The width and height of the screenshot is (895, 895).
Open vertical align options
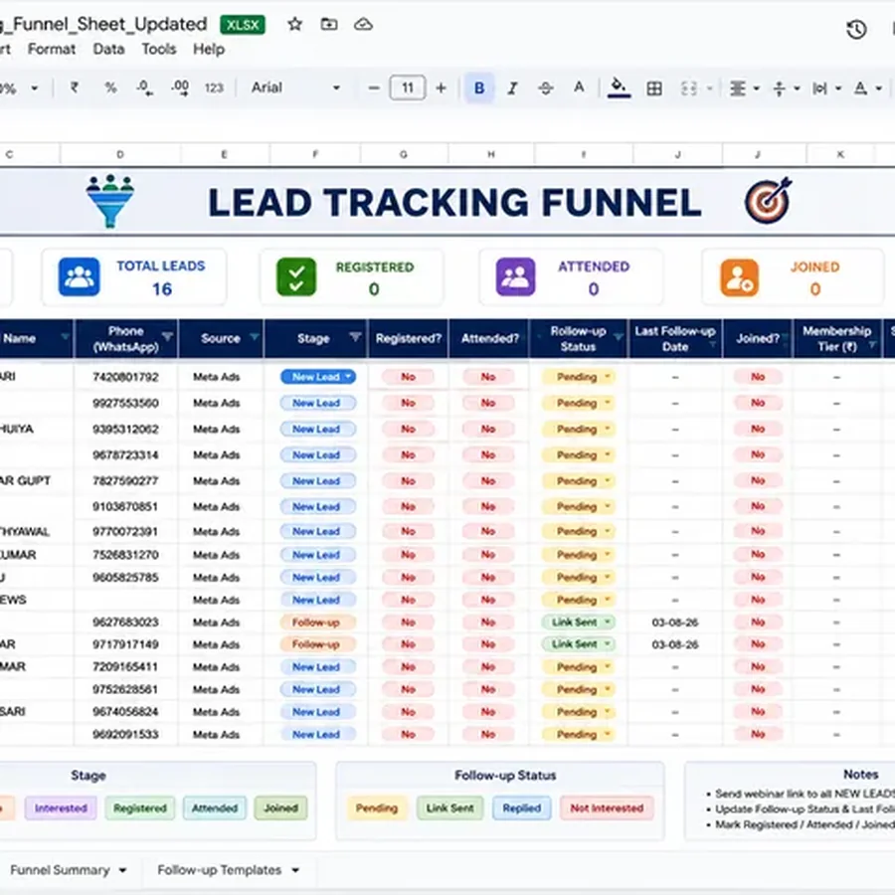[x=786, y=88]
